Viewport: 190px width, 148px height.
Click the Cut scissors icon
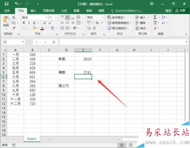[14, 17]
